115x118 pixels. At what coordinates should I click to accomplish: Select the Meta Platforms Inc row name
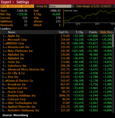tap(20, 51)
